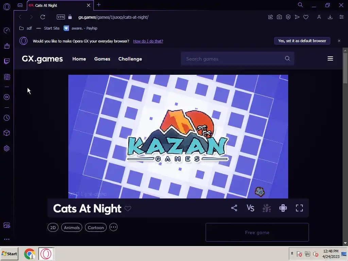This screenshot has height=261, width=348.
Task: Click the address bar URL
Action: pyautogui.click(x=113, y=17)
